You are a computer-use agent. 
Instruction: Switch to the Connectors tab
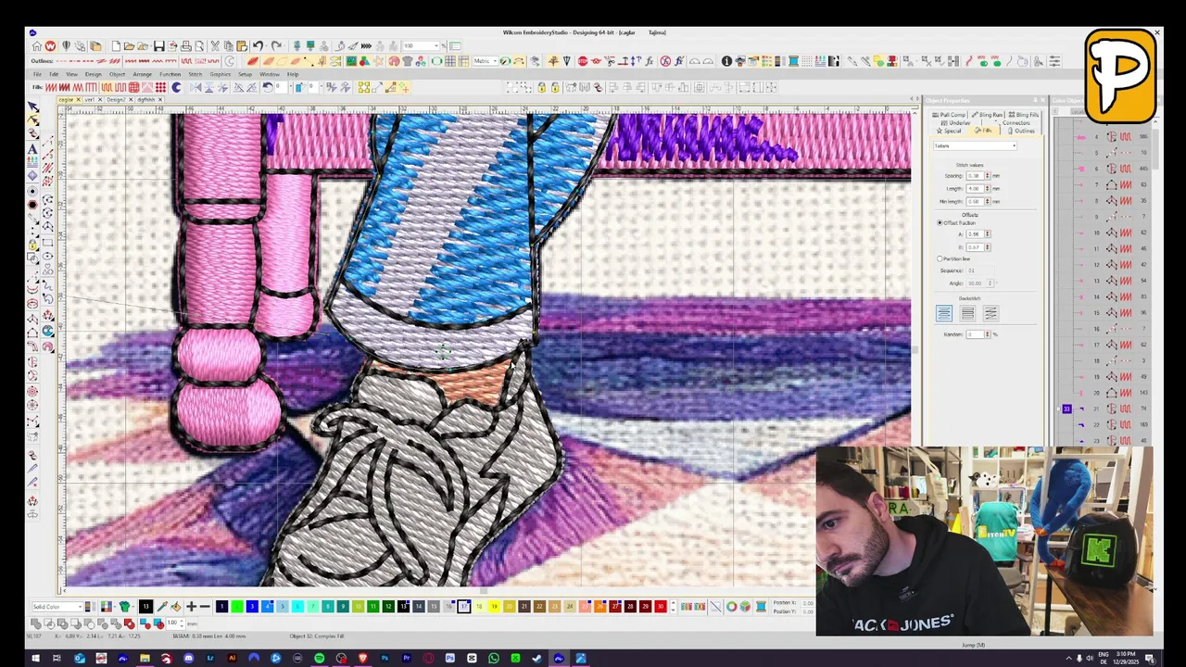pos(1014,122)
